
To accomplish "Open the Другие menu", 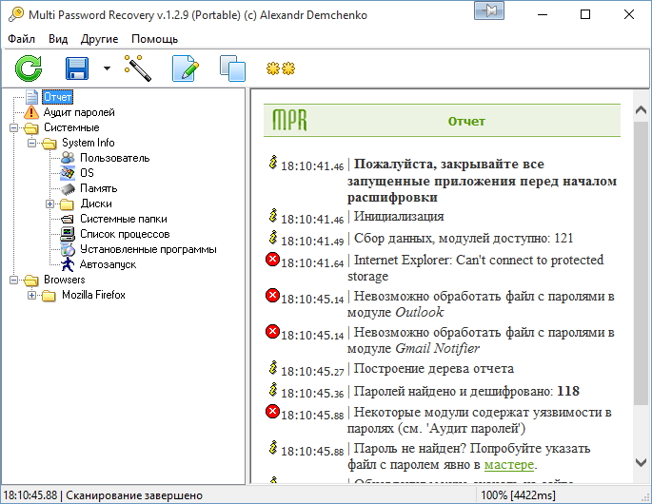I will [x=99, y=39].
